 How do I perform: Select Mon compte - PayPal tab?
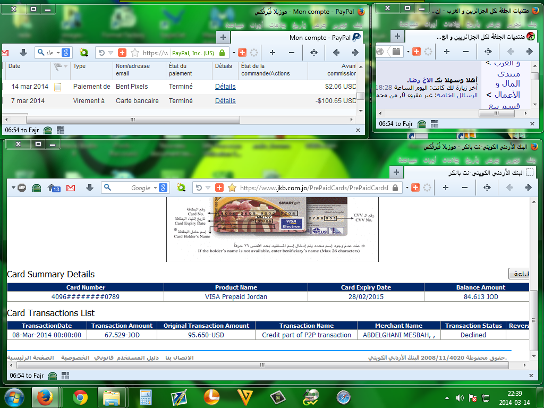[x=296, y=38]
